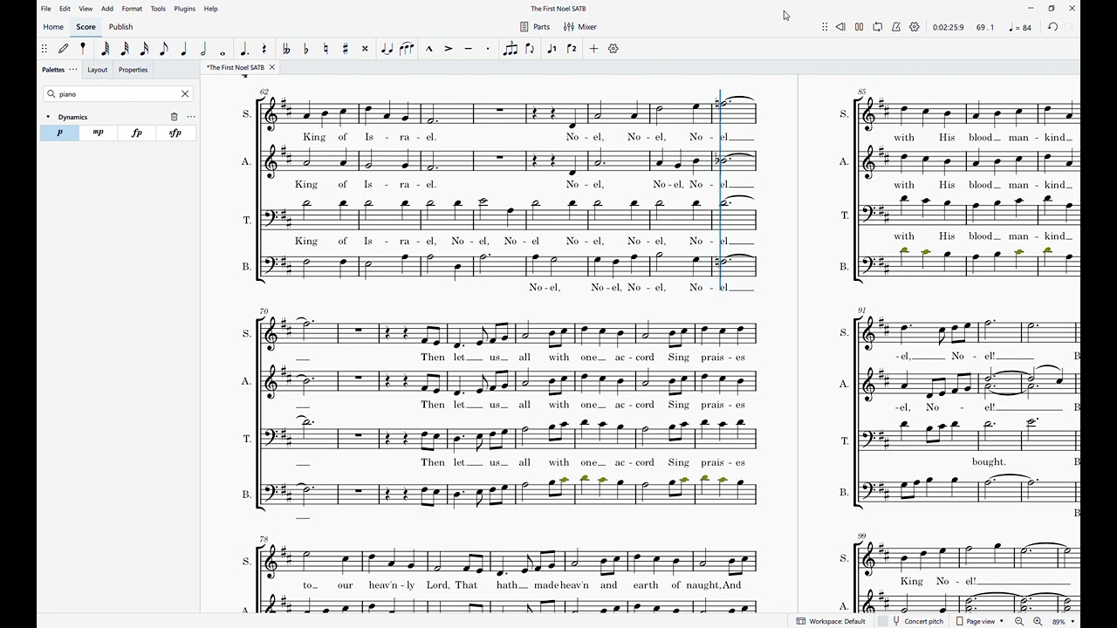
Task: Rewind playback to the start
Action: click(840, 27)
